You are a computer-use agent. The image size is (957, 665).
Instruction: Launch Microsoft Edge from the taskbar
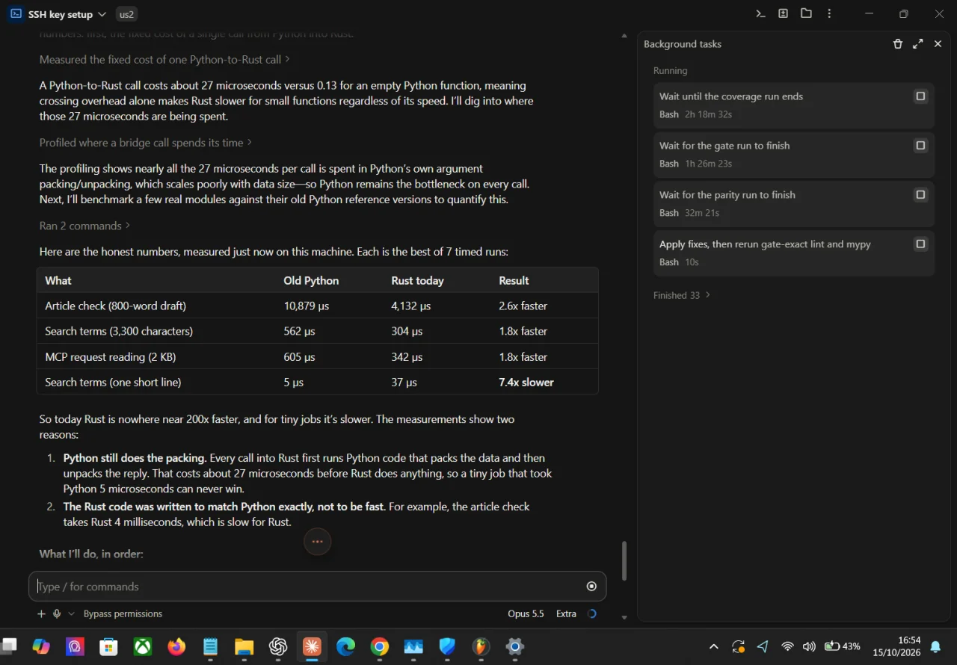pos(346,646)
